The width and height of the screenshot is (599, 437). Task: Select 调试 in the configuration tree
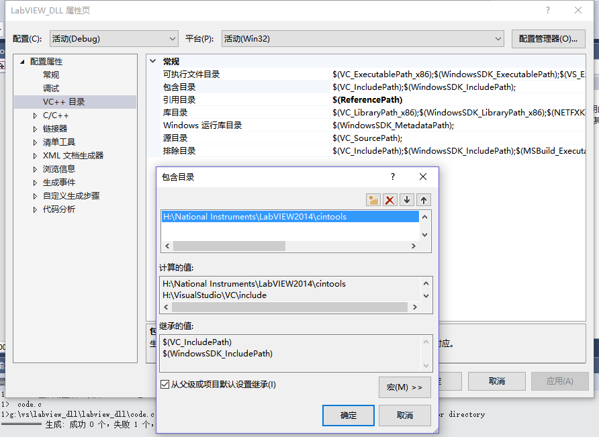pos(51,88)
